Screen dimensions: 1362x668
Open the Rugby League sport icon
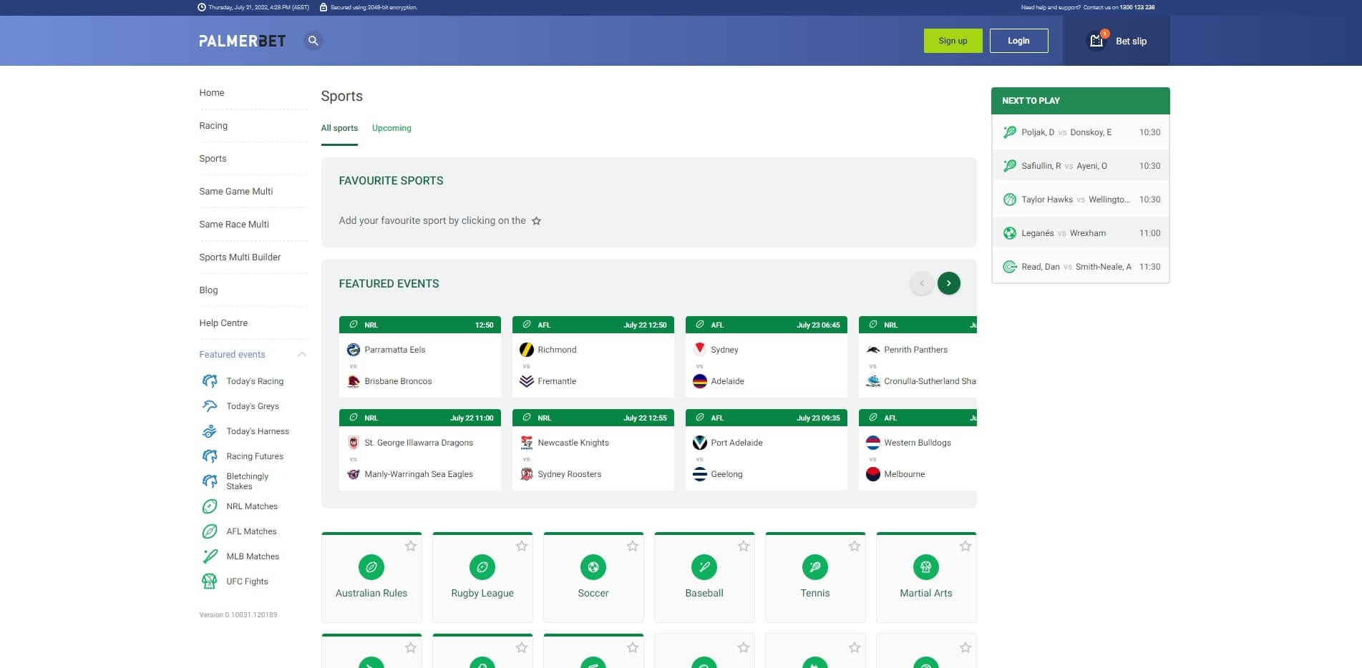[482, 567]
